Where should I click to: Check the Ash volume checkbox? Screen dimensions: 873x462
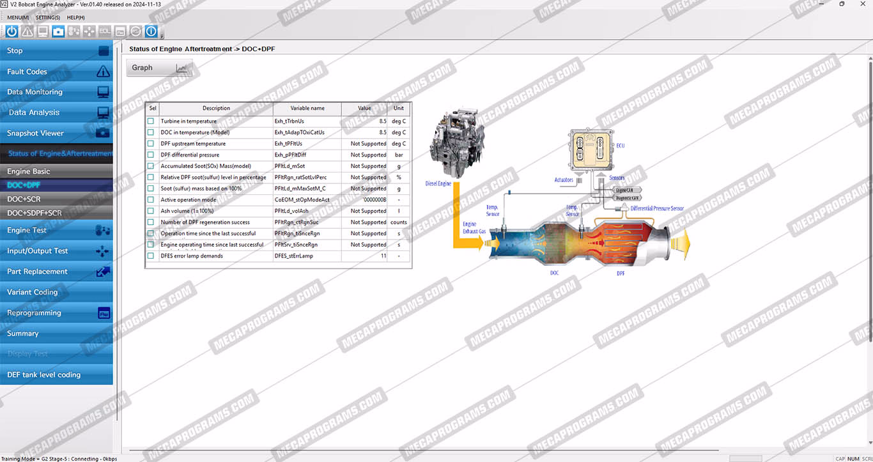click(x=151, y=211)
